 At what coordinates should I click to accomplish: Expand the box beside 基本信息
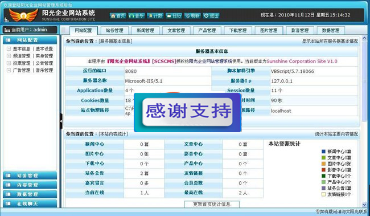[x=9, y=48]
